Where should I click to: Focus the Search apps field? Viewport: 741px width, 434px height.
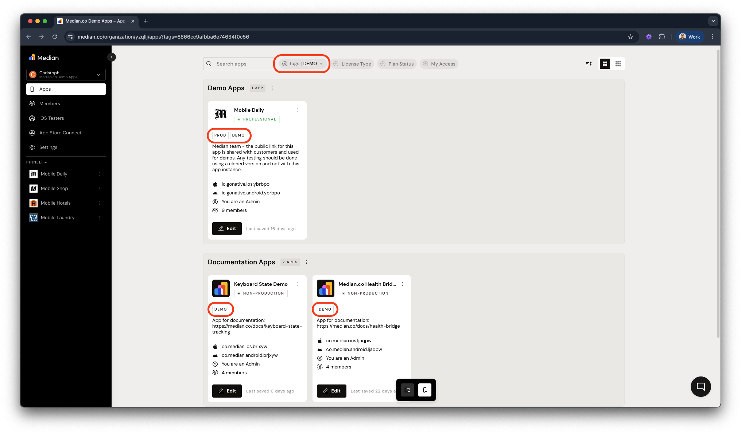(x=239, y=64)
